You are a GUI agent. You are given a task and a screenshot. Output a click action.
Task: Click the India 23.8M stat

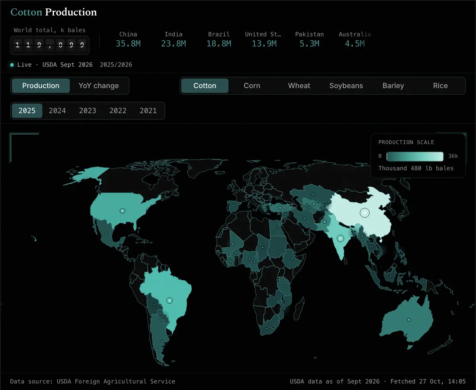173,39
